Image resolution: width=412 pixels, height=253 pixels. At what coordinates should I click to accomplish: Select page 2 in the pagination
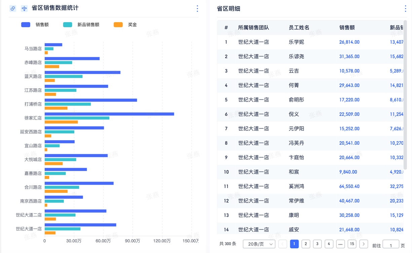pos(306,244)
